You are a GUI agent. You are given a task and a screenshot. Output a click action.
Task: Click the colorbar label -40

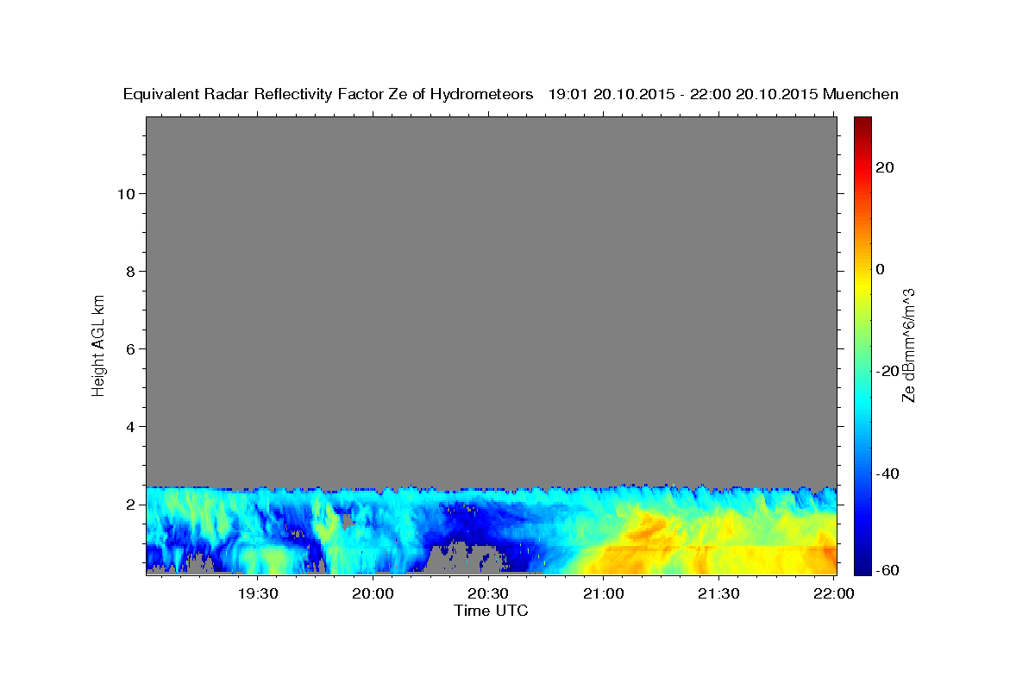click(887, 474)
